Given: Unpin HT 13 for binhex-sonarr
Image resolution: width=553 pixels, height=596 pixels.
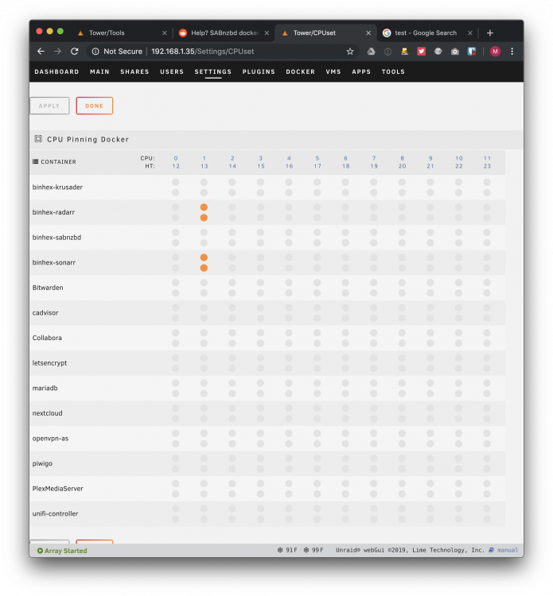Looking at the screenshot, I should [x=204, y=268].
